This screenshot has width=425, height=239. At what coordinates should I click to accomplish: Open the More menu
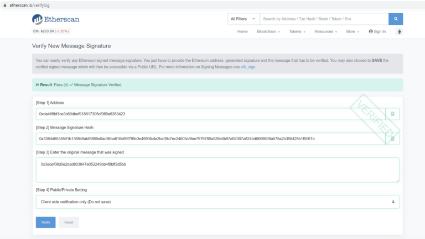pos(352,31)
